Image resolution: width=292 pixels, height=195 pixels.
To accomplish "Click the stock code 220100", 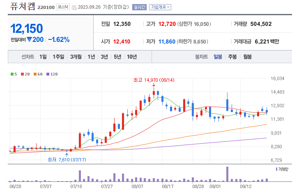I will click(46, 7).
